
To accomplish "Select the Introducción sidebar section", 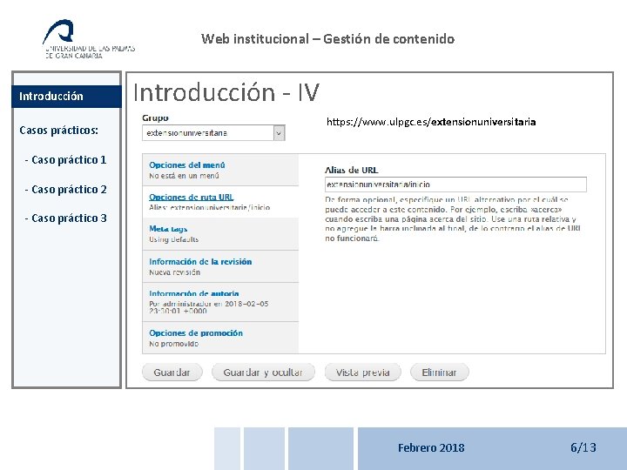I will tap(66, 97).
